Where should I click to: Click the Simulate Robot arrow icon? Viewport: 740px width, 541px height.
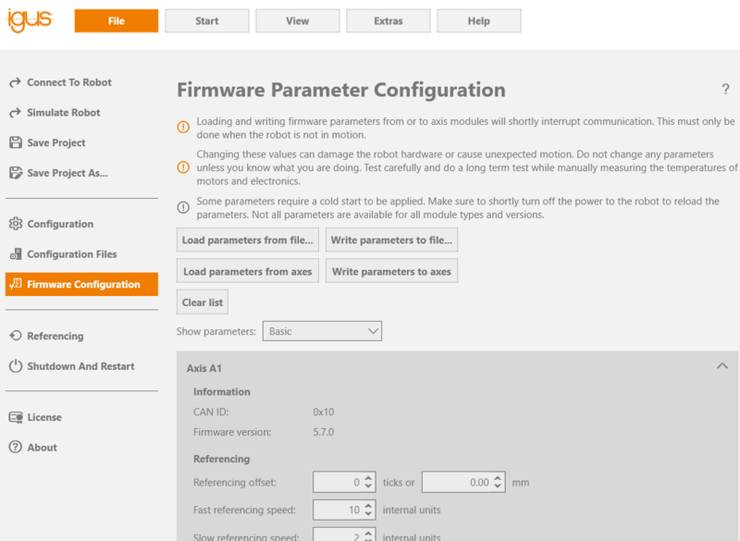pyautogui.click(x=15, y=113)
